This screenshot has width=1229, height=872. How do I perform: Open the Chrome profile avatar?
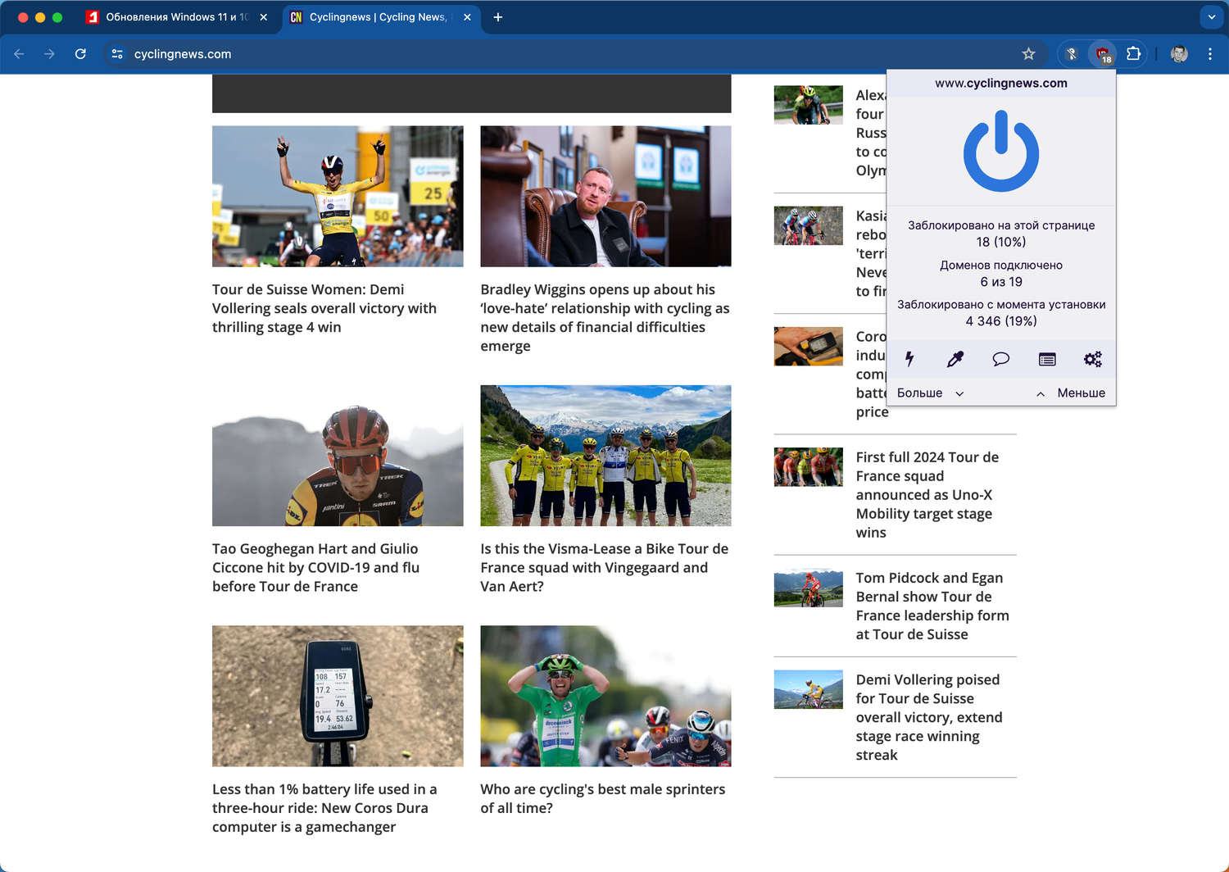click(x=1179, y=54)
